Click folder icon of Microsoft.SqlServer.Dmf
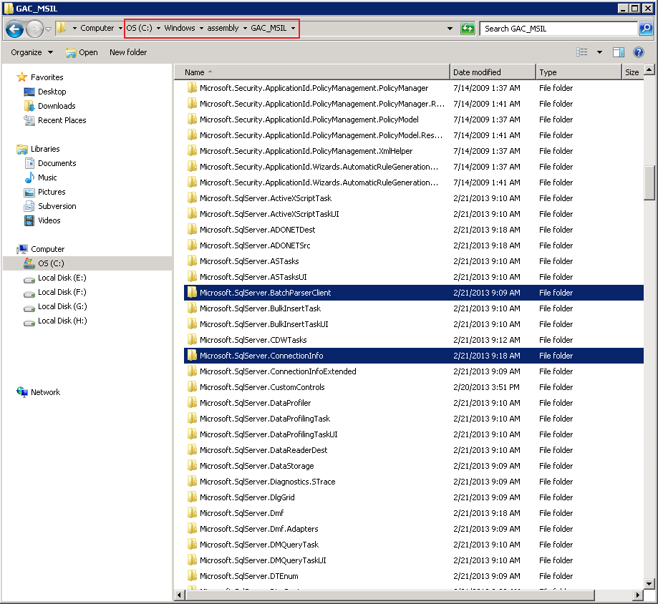This screenshot has height=604, width=658. (x=192, y=512)
